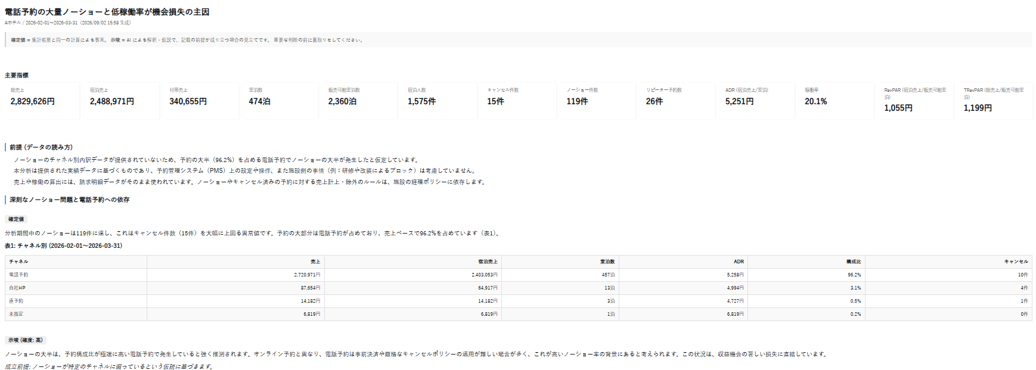Viewport: 1036px width, 370px height.
Task: Click the 確定値 badge above the analysis
Action: (x=16, y=219)
